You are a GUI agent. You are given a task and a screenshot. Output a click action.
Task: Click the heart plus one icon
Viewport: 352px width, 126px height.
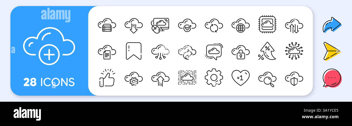240,78
